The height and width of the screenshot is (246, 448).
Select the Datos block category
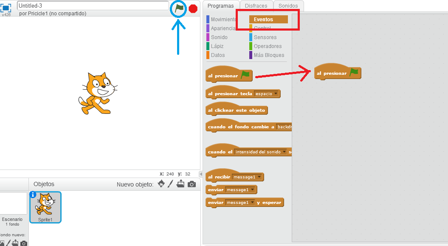[x=216, y=55]
